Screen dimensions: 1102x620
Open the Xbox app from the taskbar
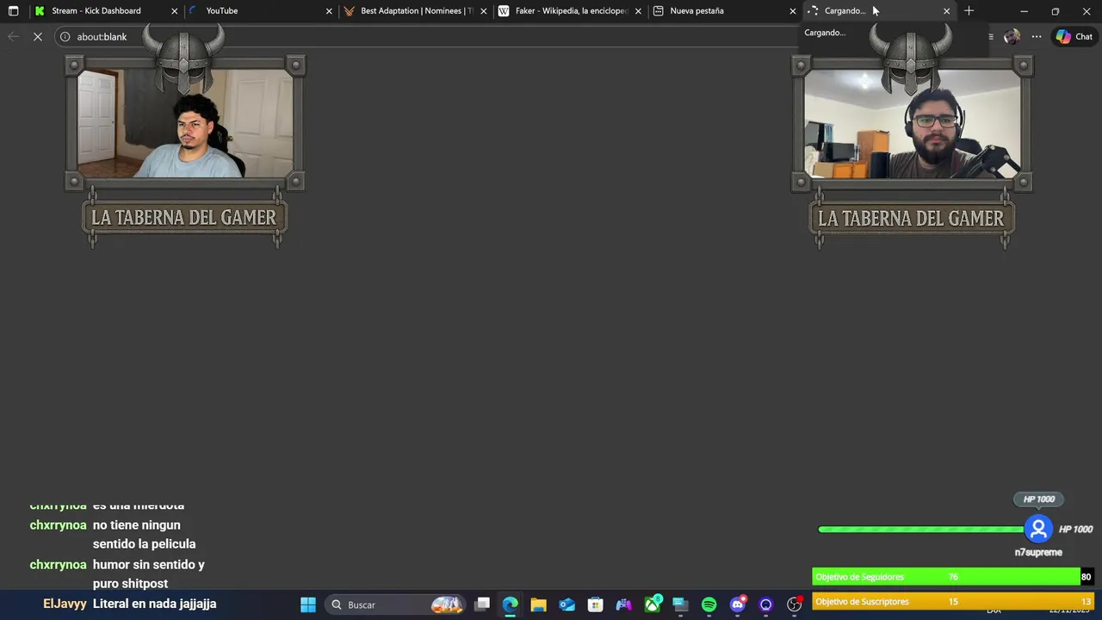coord(653,604)
